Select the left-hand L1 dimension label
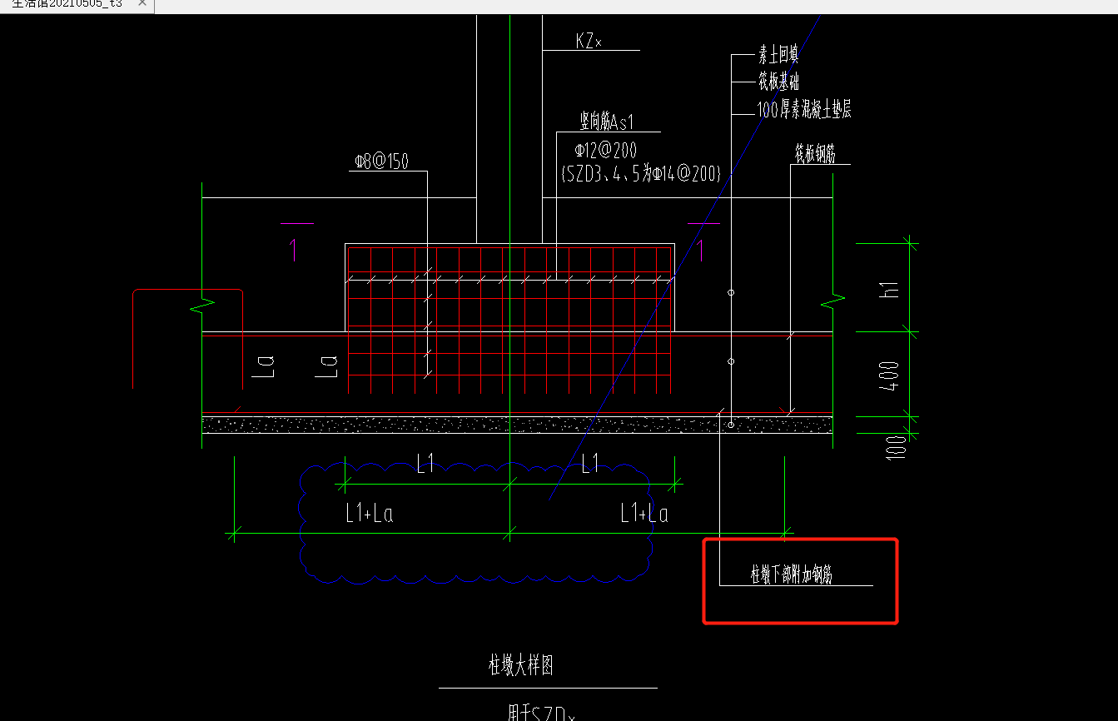 [425, 465]
